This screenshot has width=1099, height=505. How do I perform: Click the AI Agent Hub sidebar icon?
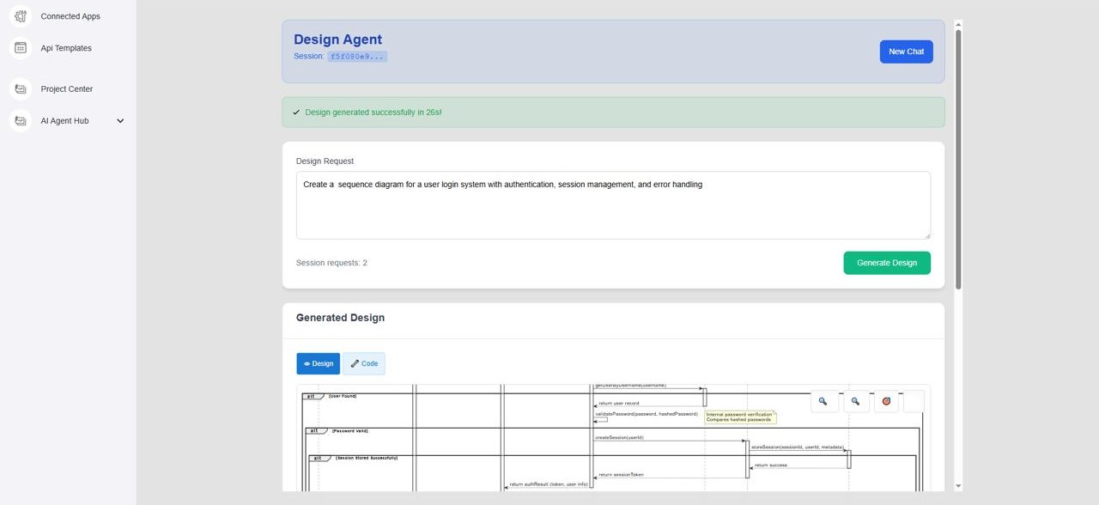click(x=21, y=121)
